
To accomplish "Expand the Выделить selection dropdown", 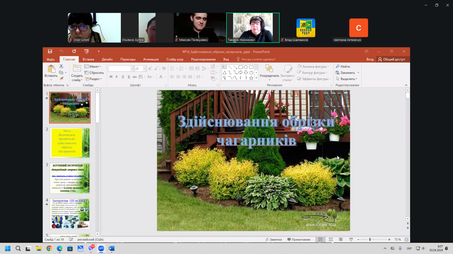I will [x=347, y=79].
